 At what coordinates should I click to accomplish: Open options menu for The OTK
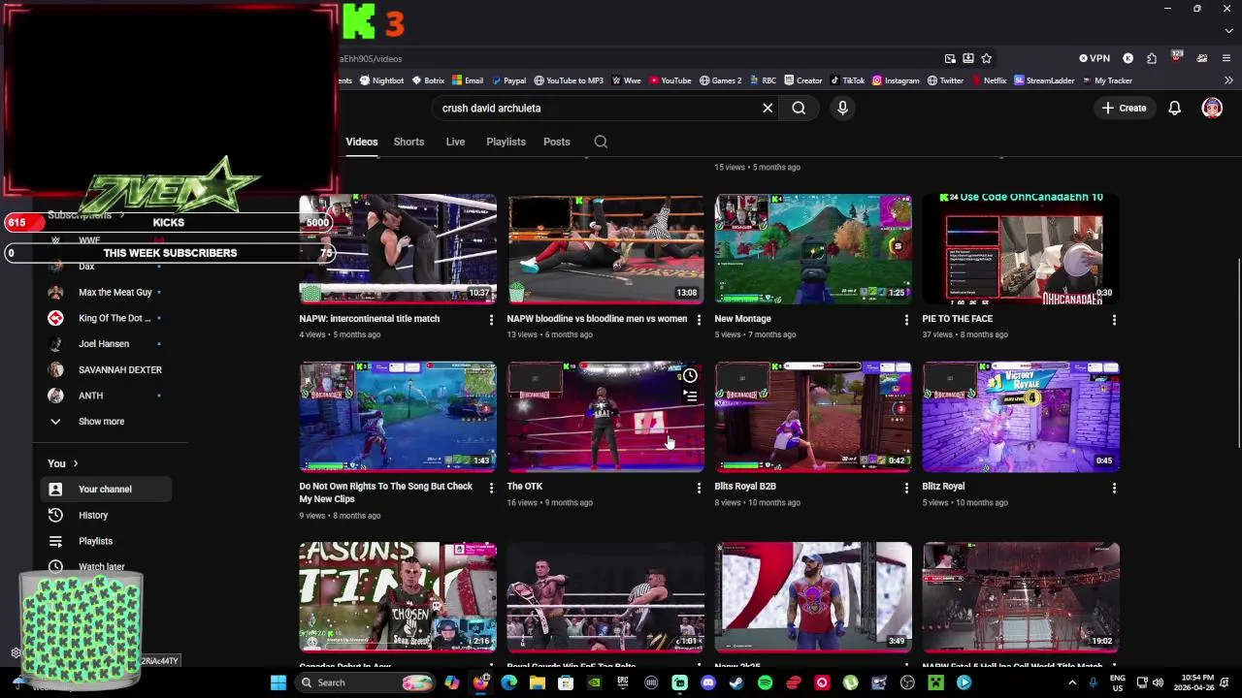point(699,488)
